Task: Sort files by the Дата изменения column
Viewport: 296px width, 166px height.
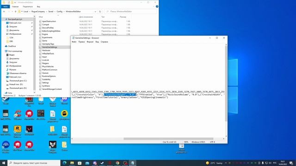Action: tap(86, 17)
